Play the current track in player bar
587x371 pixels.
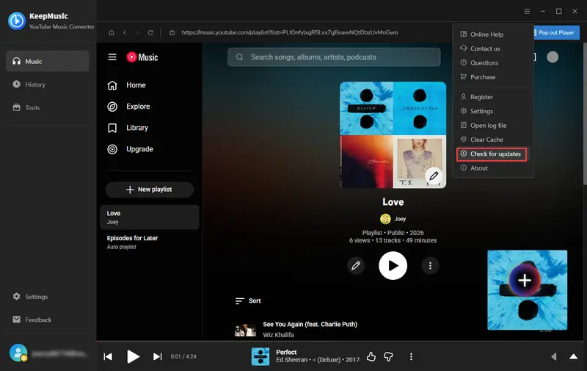coord(133,356)
